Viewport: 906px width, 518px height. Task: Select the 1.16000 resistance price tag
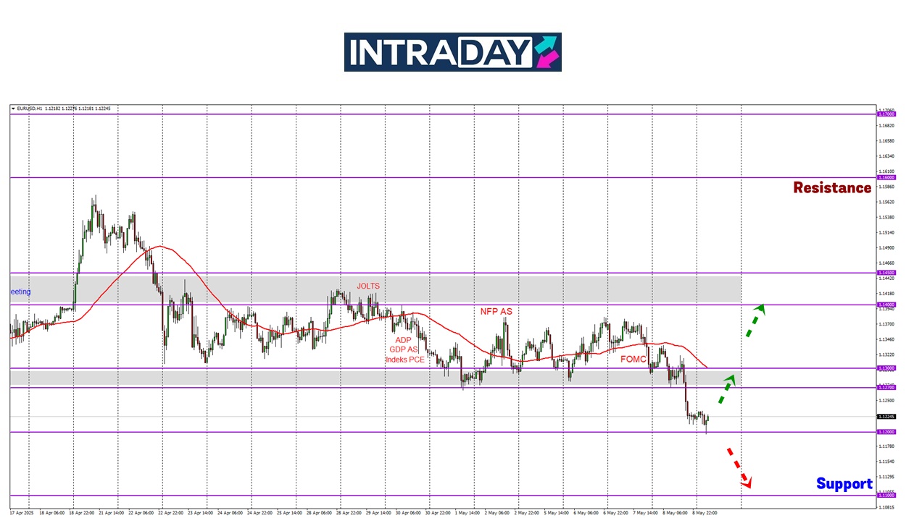coord(886,177)
